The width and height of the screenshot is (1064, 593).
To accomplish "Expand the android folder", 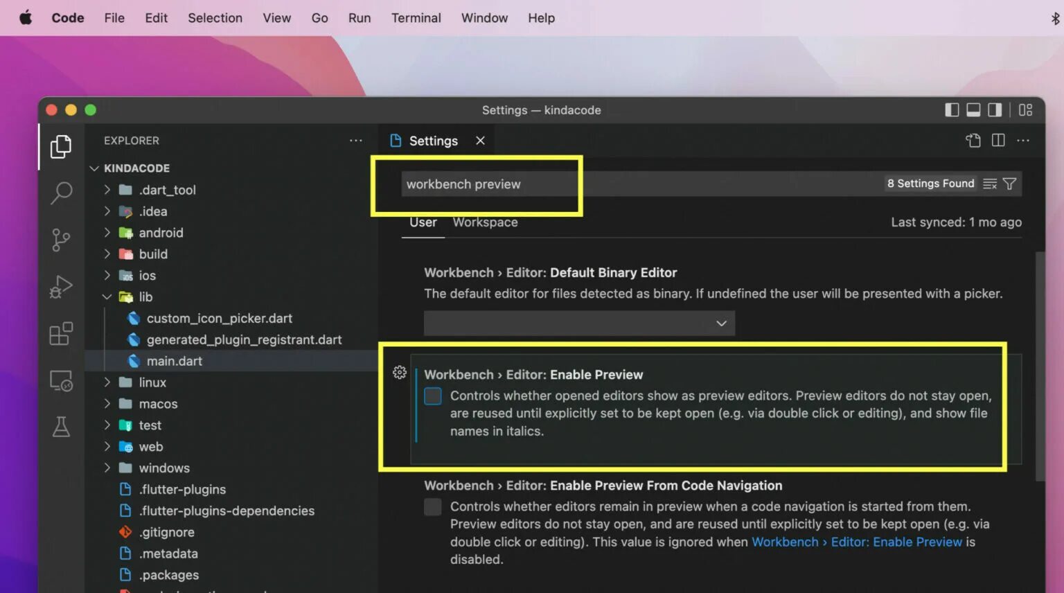I will coord(107,233).
